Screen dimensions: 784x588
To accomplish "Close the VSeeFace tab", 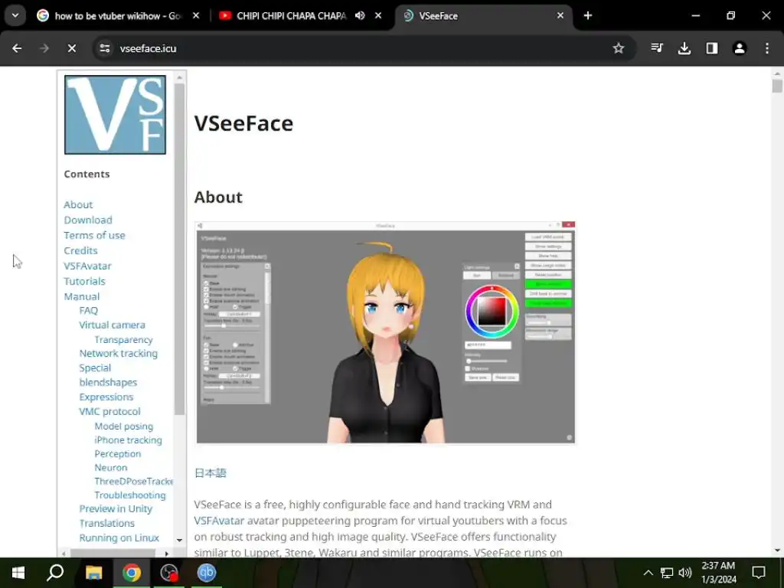I will click(560, 16).
